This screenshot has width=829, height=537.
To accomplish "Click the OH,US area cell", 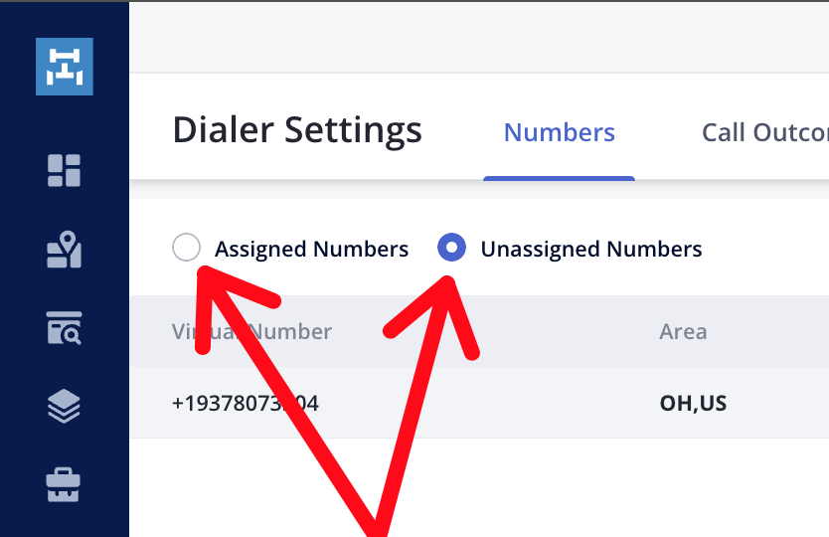I will [x=693, y=403].
